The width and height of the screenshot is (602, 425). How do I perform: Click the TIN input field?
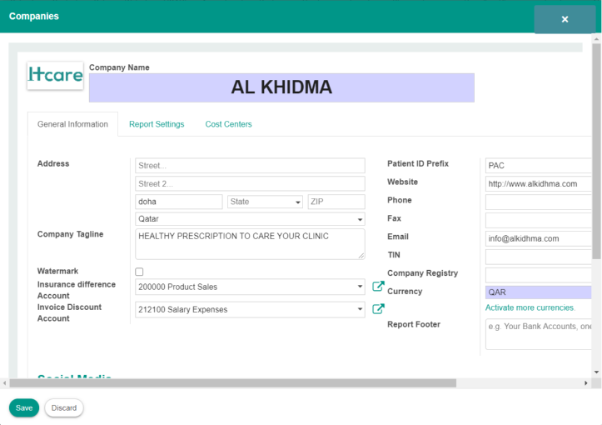coord(538,257)
